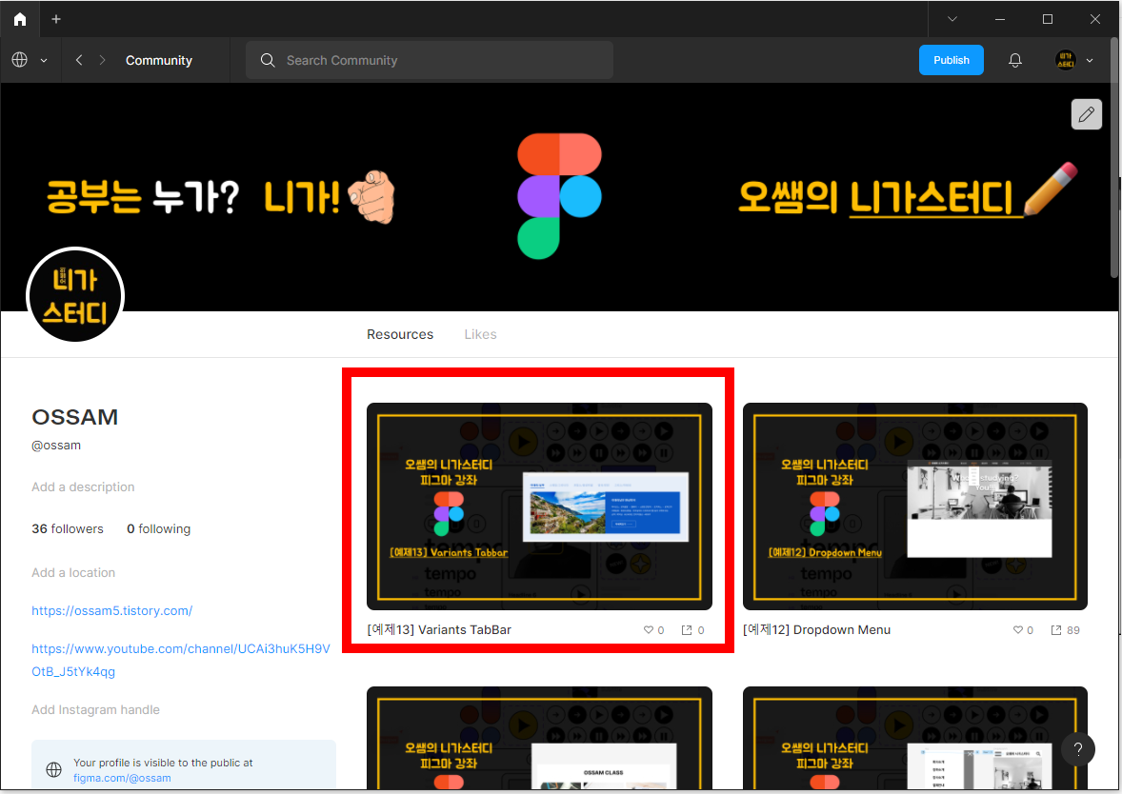The image size is (1122, 794).
Task: Open the YouTube channel link
Action: coord(180,660)
